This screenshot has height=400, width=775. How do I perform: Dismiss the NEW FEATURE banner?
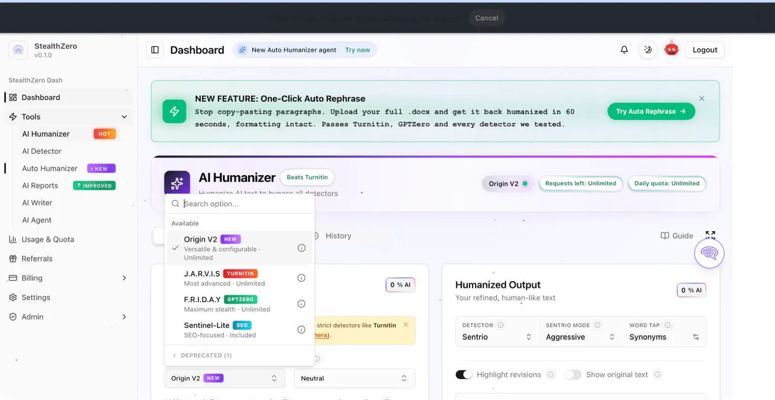click(x=702, y=98)
